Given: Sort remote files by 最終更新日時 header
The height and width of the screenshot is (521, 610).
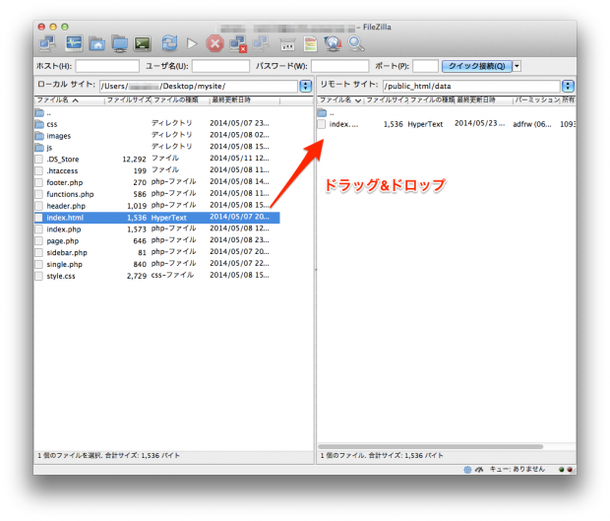Looking at the screenshot, I should [483, 100].
